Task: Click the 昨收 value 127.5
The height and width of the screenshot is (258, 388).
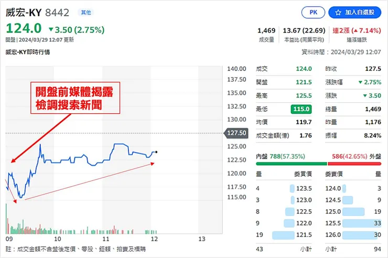Action: click(373, 69)
